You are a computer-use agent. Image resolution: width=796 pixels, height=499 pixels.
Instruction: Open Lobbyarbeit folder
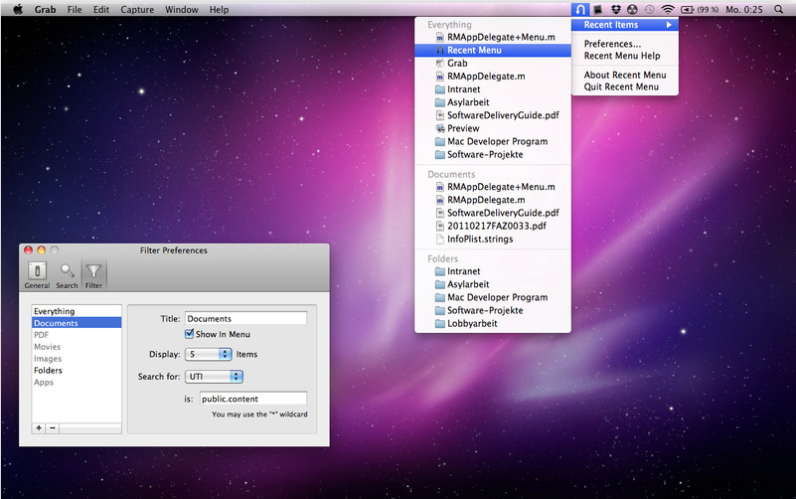(493, 323)
